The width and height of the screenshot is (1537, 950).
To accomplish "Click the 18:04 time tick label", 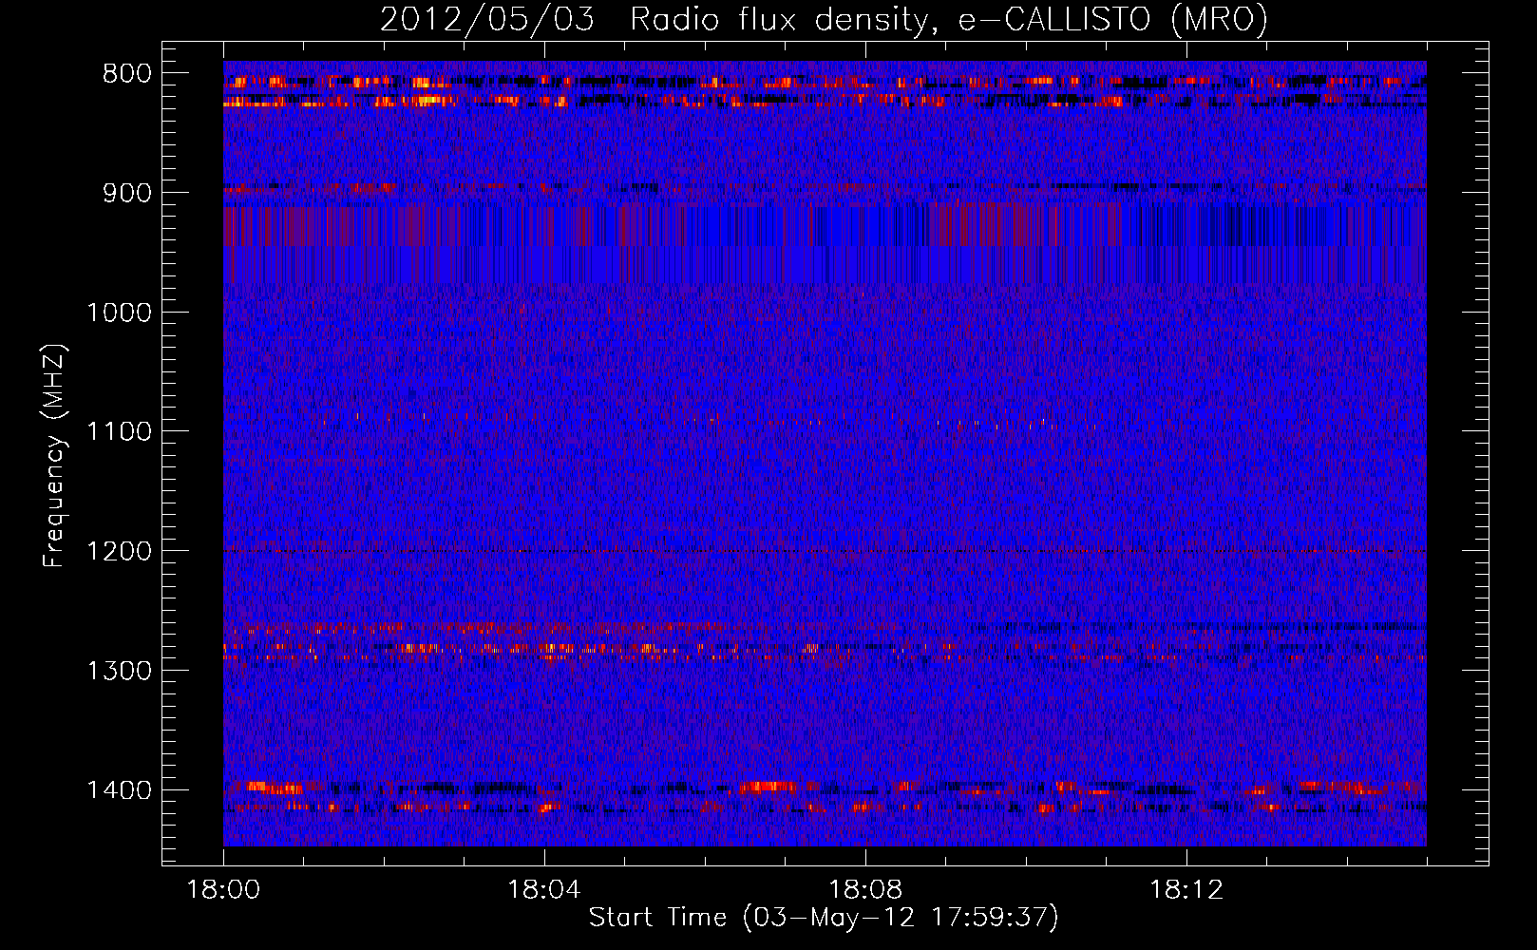I will [544, 890].
